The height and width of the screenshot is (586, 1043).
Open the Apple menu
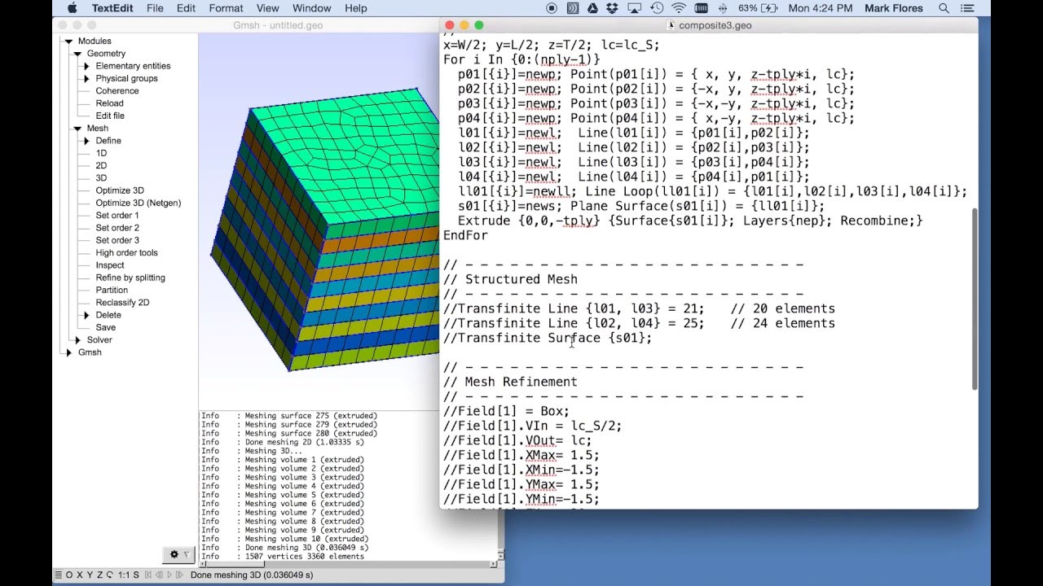72,8
